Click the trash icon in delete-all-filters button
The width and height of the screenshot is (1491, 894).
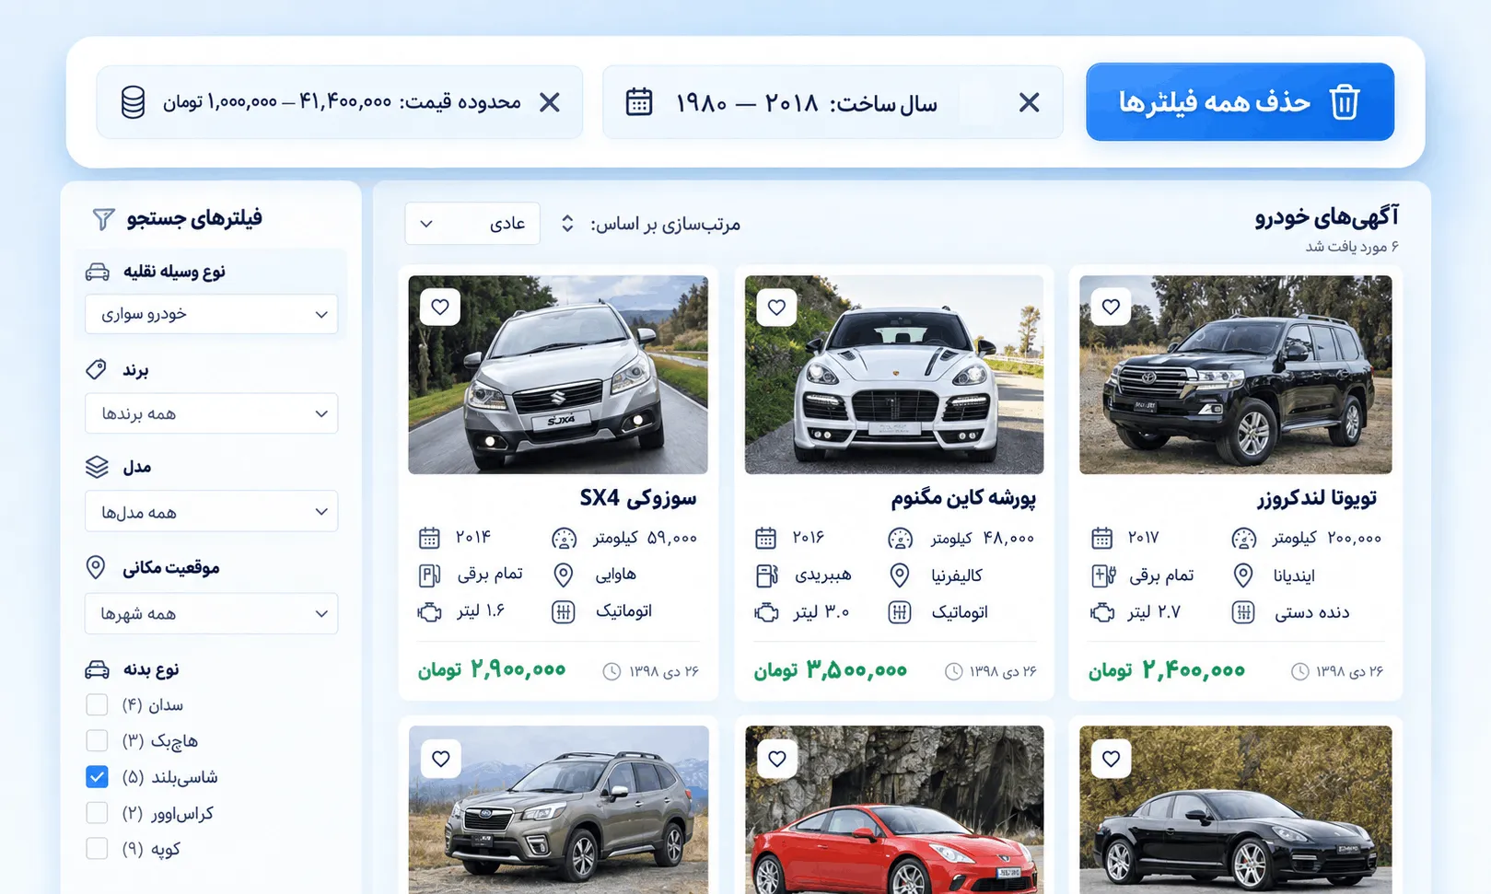[x=1345, y=102]
